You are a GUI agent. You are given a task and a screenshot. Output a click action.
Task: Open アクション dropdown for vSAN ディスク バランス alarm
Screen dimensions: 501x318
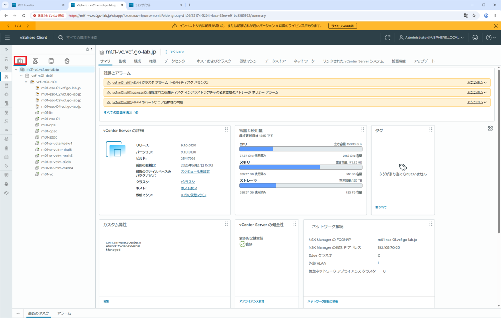point(477,83)
